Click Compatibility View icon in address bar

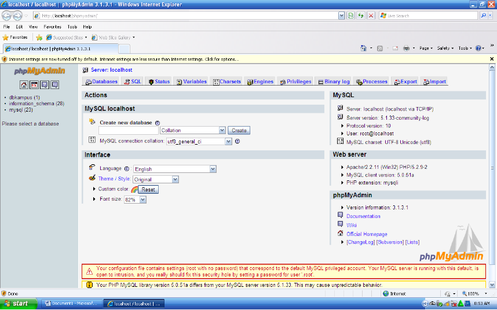[x=350, y=15]
